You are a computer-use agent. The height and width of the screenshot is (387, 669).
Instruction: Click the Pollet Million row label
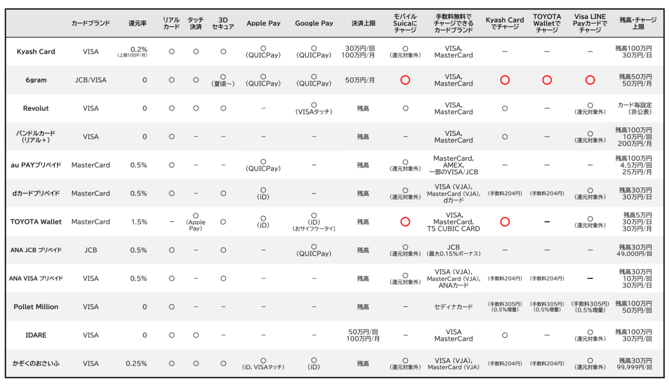pyautogui.click(x=36, y=307)
